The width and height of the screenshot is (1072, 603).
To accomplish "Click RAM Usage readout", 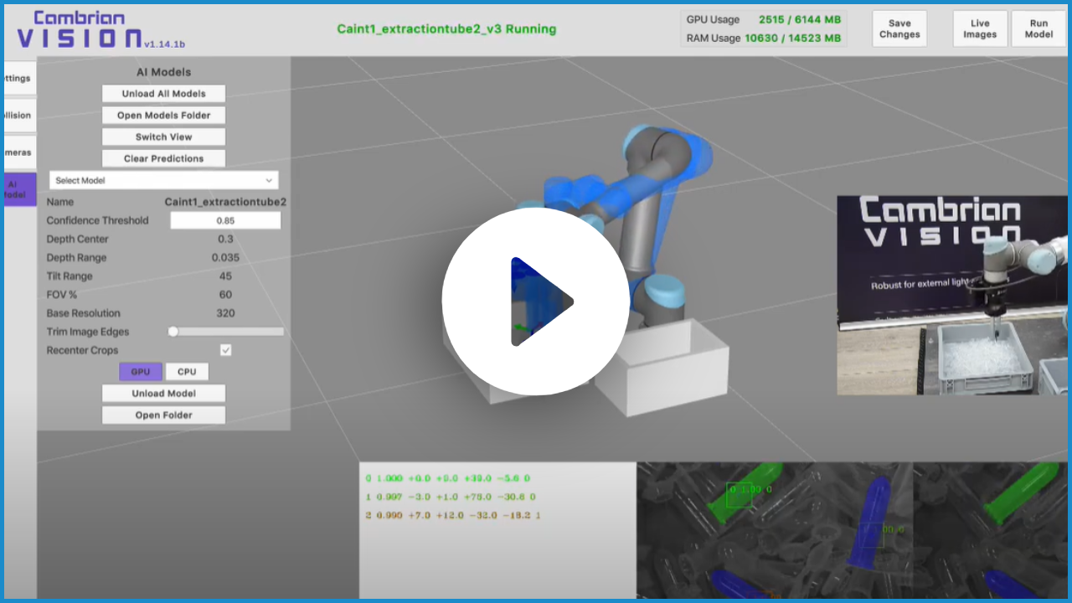I will coord(763,38).
